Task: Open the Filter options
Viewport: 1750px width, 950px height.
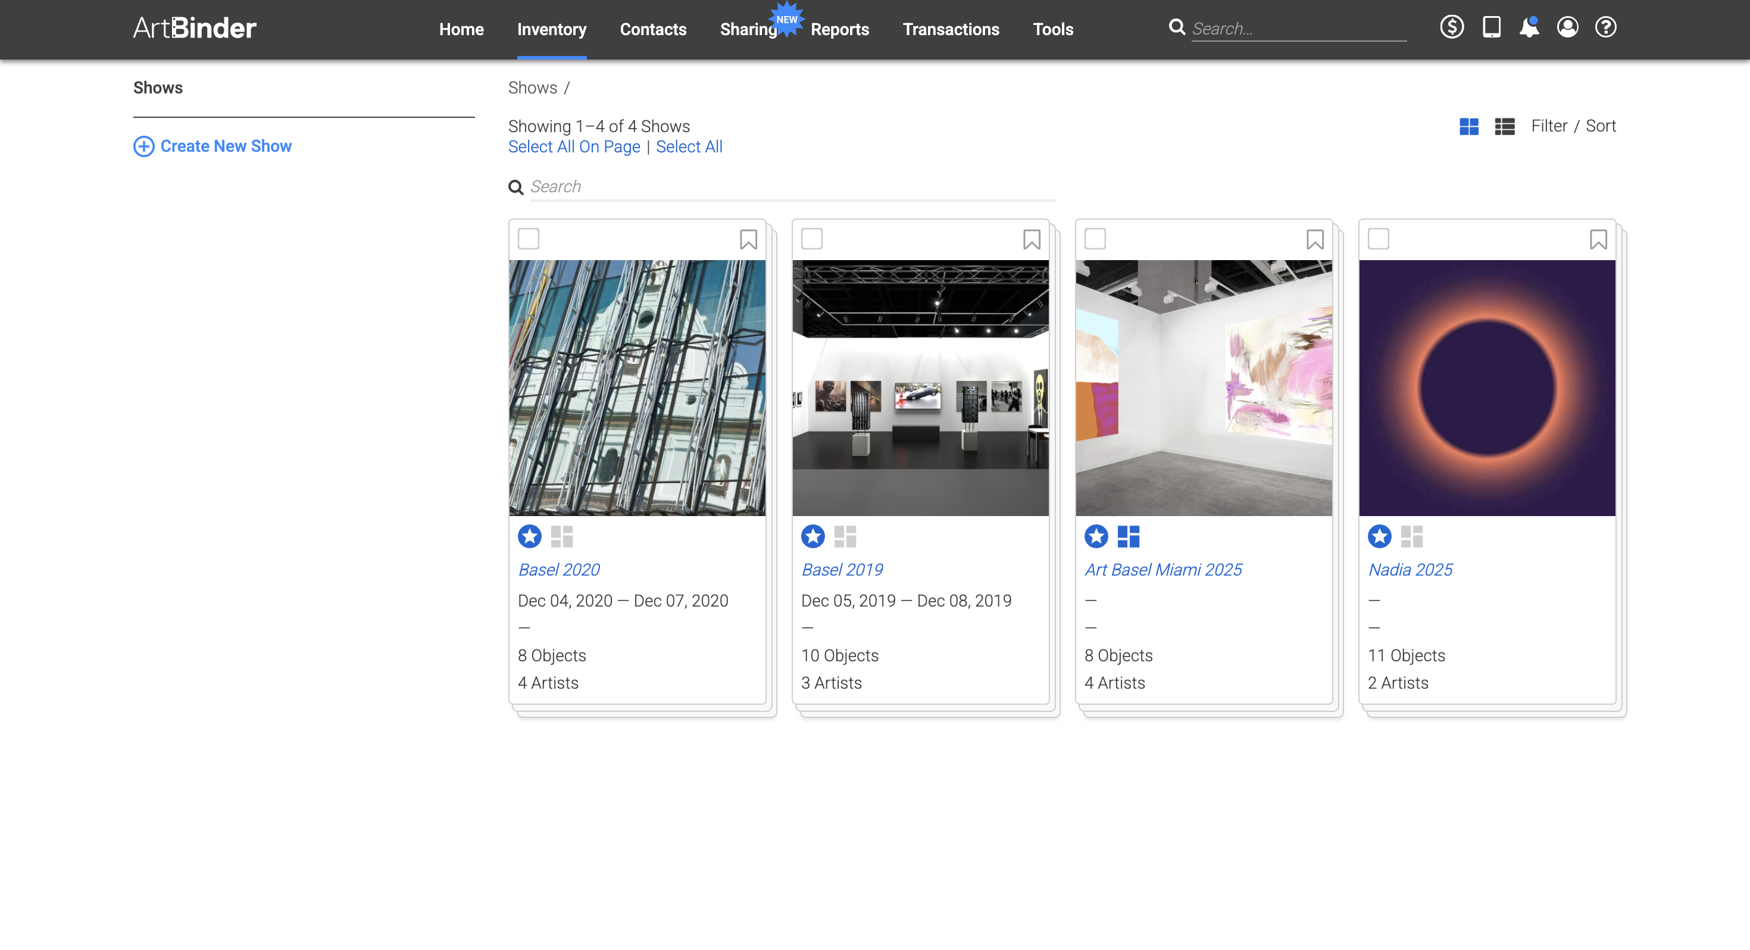Action: click(x=1549, y=126)
